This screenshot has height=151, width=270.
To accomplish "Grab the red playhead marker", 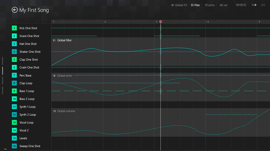I will click(160, 22).
